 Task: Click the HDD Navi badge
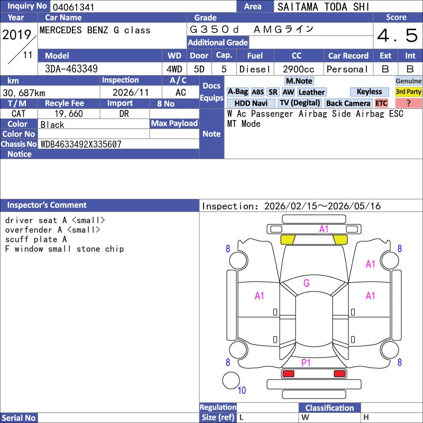pyautogui.click(x=251, y=103)
